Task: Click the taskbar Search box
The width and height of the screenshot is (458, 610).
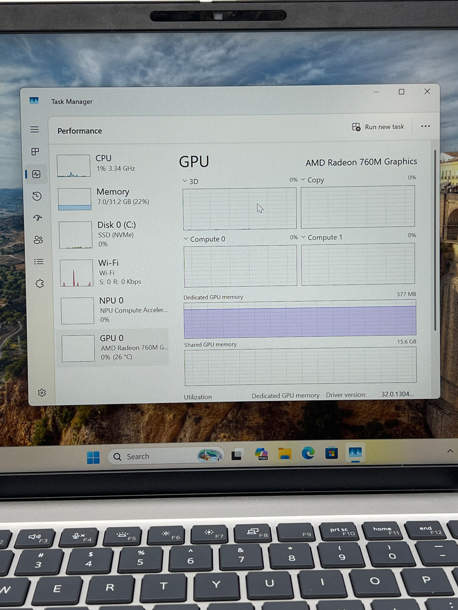Action: (165, 456)
